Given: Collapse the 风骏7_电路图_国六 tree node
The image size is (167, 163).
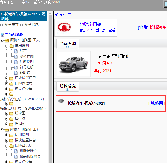Looking at the screenshot, I should click(x=2, y=40).
